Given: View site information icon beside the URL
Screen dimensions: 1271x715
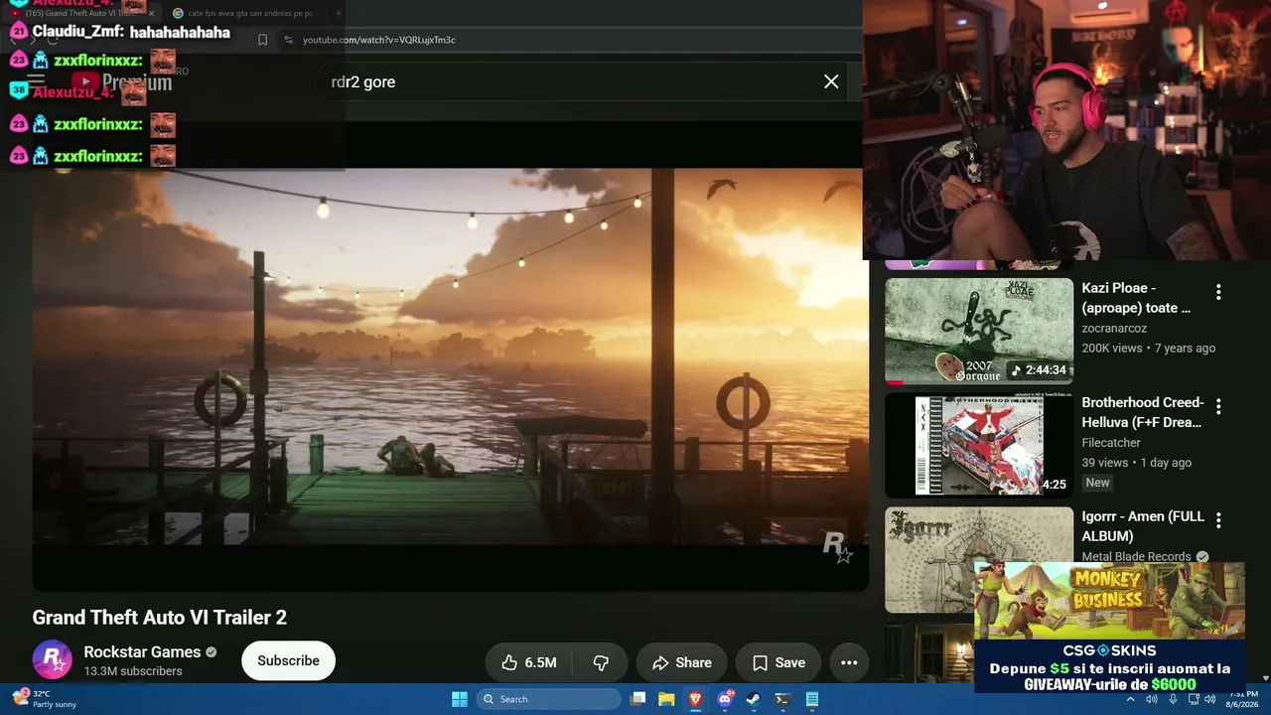Looking at the screenshot, I should tap(288, 40).
